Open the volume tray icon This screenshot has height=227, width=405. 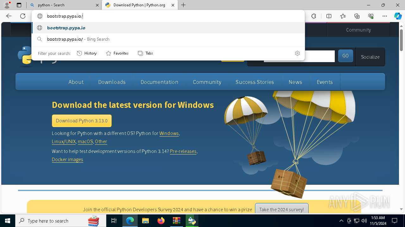pyautogui.click(x=364, y=221)
